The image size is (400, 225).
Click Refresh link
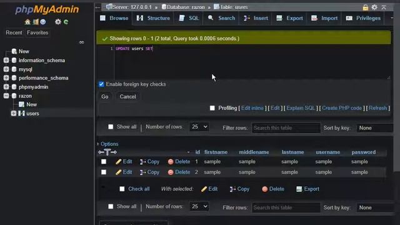377,108
